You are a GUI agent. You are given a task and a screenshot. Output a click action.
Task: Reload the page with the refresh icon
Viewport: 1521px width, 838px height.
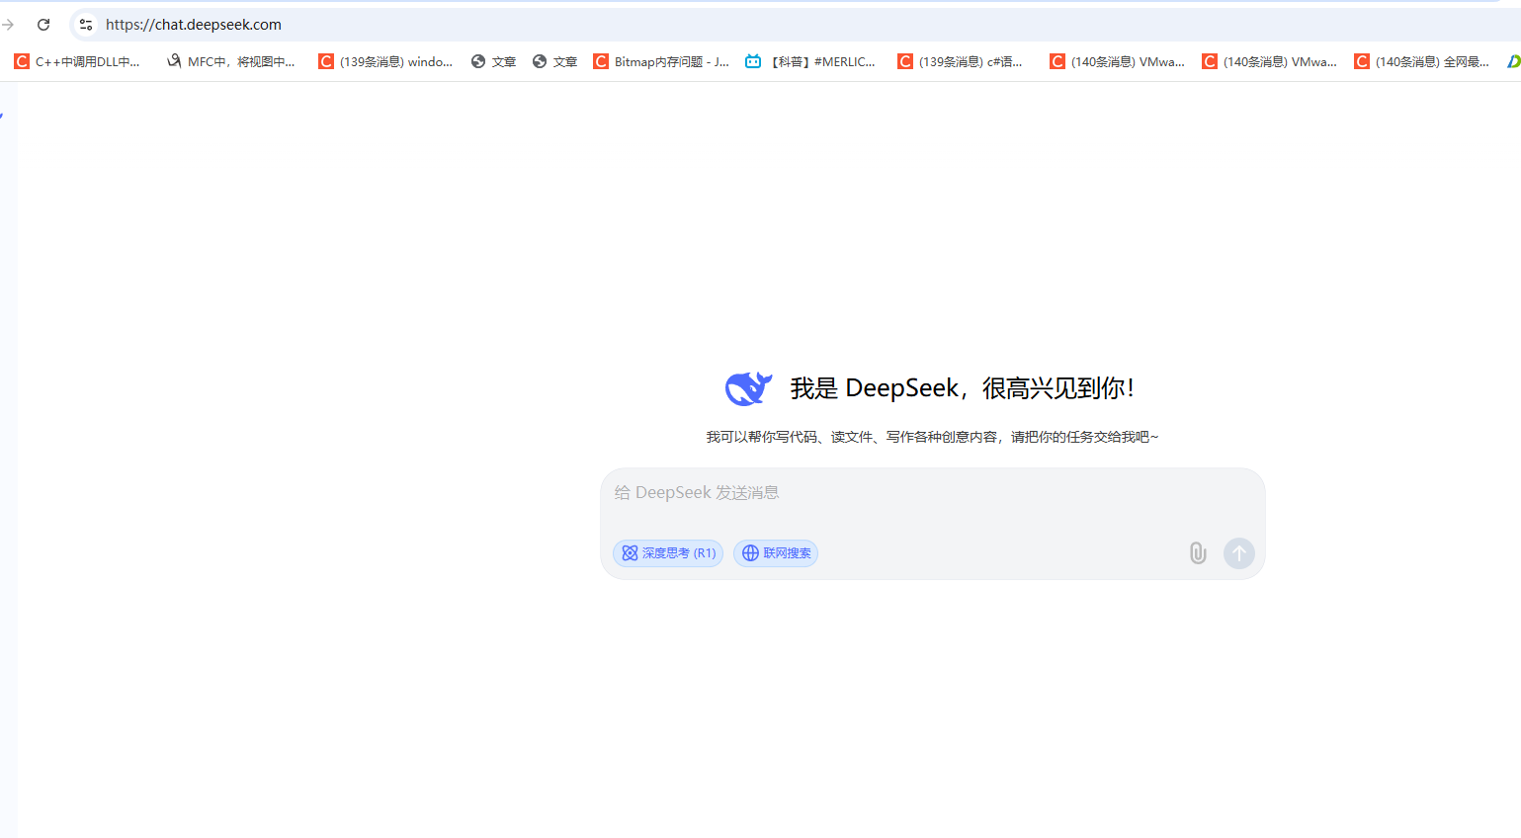coord(43,25)
